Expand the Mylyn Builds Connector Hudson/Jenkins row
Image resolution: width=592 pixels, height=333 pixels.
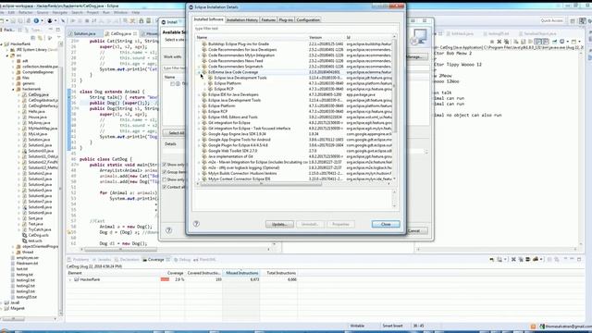tap(199, 173)
